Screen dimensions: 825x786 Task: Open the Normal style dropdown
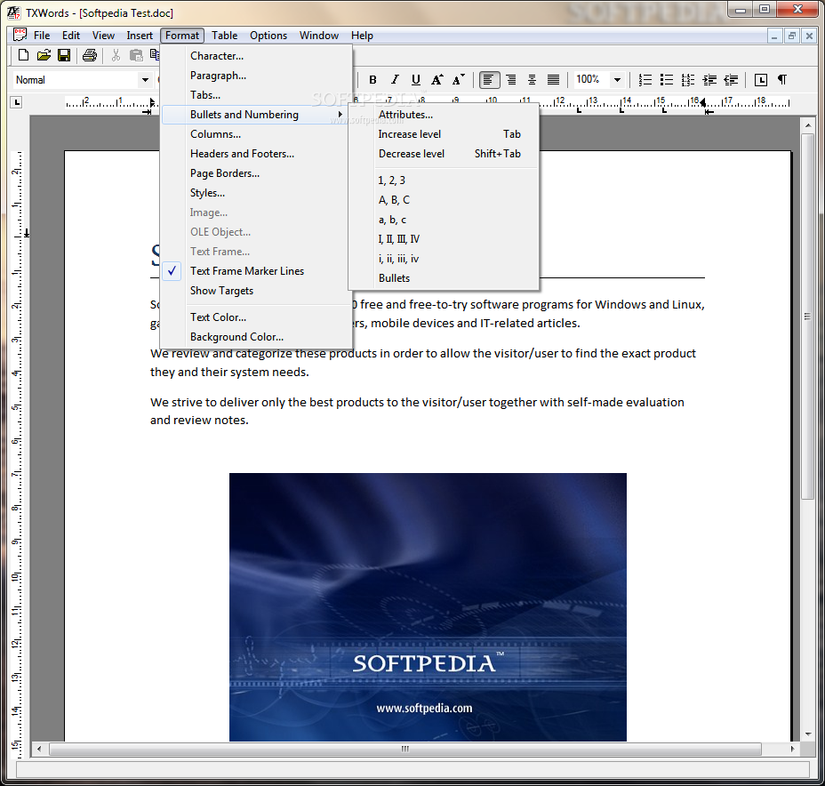pos(145,80)
